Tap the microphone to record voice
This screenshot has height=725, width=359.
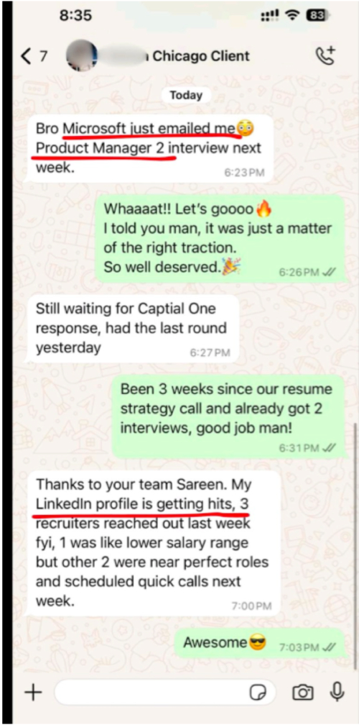(337, 692)
